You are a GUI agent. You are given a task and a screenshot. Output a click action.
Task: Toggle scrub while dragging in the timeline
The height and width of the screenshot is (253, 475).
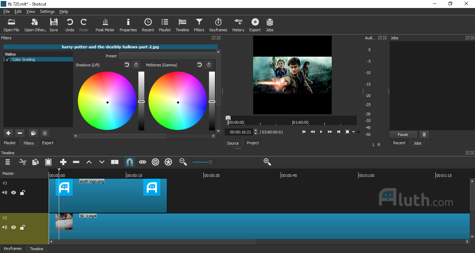pos(143,162)
